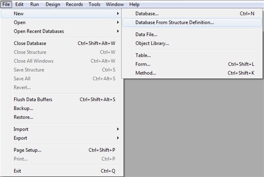The width and height of the screenshot is (264, 177).
Task: Choose Form... in the New submenu
Action: [x=143, y=64]
